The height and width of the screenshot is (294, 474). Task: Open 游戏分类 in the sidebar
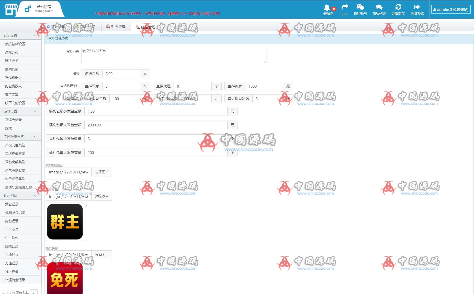[21, 52]
